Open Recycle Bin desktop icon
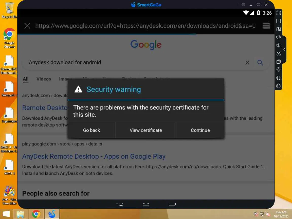 point(9,10)
